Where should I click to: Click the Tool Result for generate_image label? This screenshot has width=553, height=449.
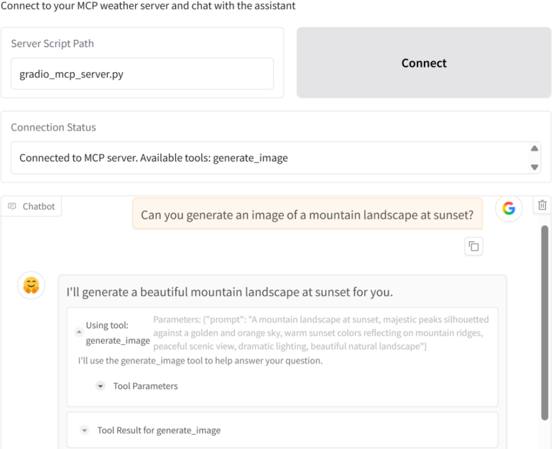(159, 430)
